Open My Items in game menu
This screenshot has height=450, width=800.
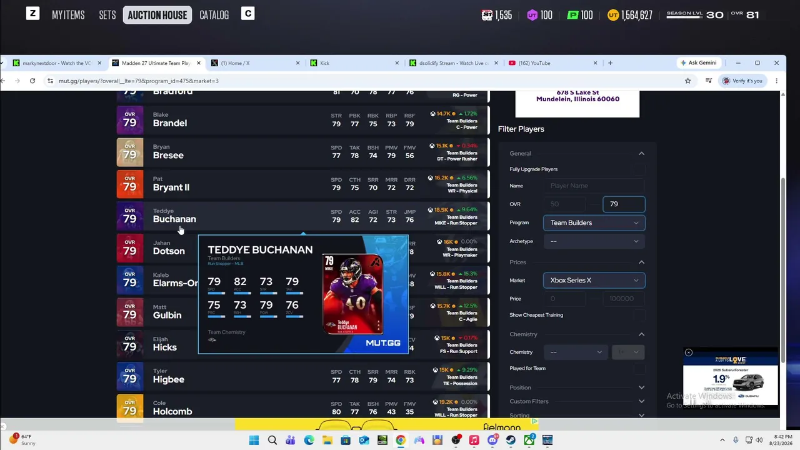point(68,15)
